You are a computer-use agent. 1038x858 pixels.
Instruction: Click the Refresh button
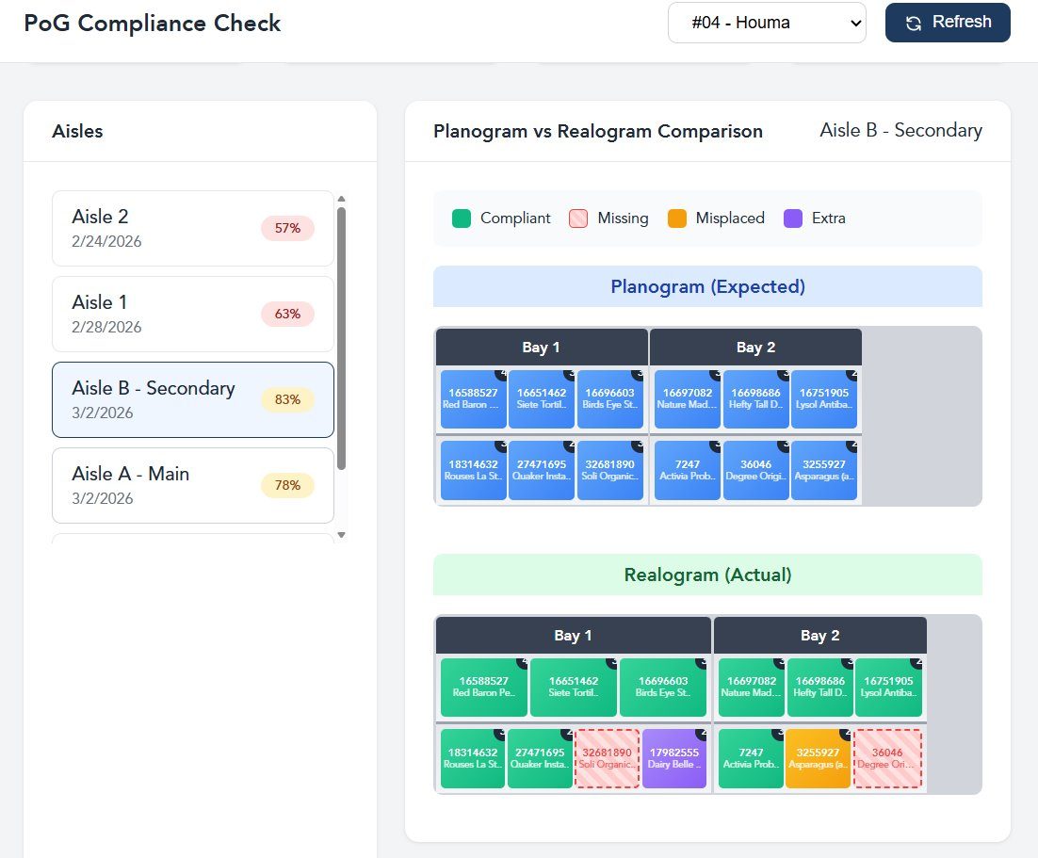coord(948,22)
